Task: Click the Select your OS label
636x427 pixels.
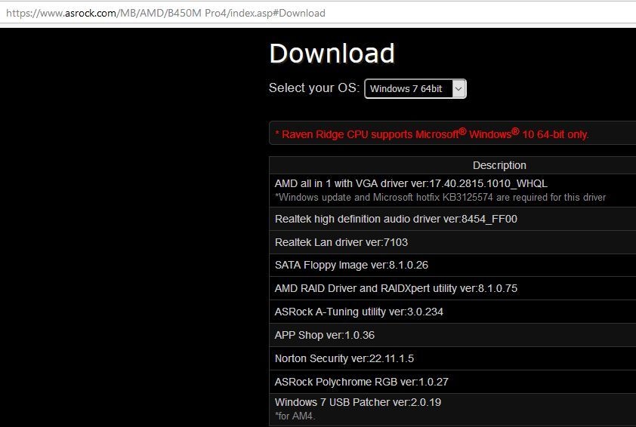Action: pyautogui.click(x=314, y=88)
